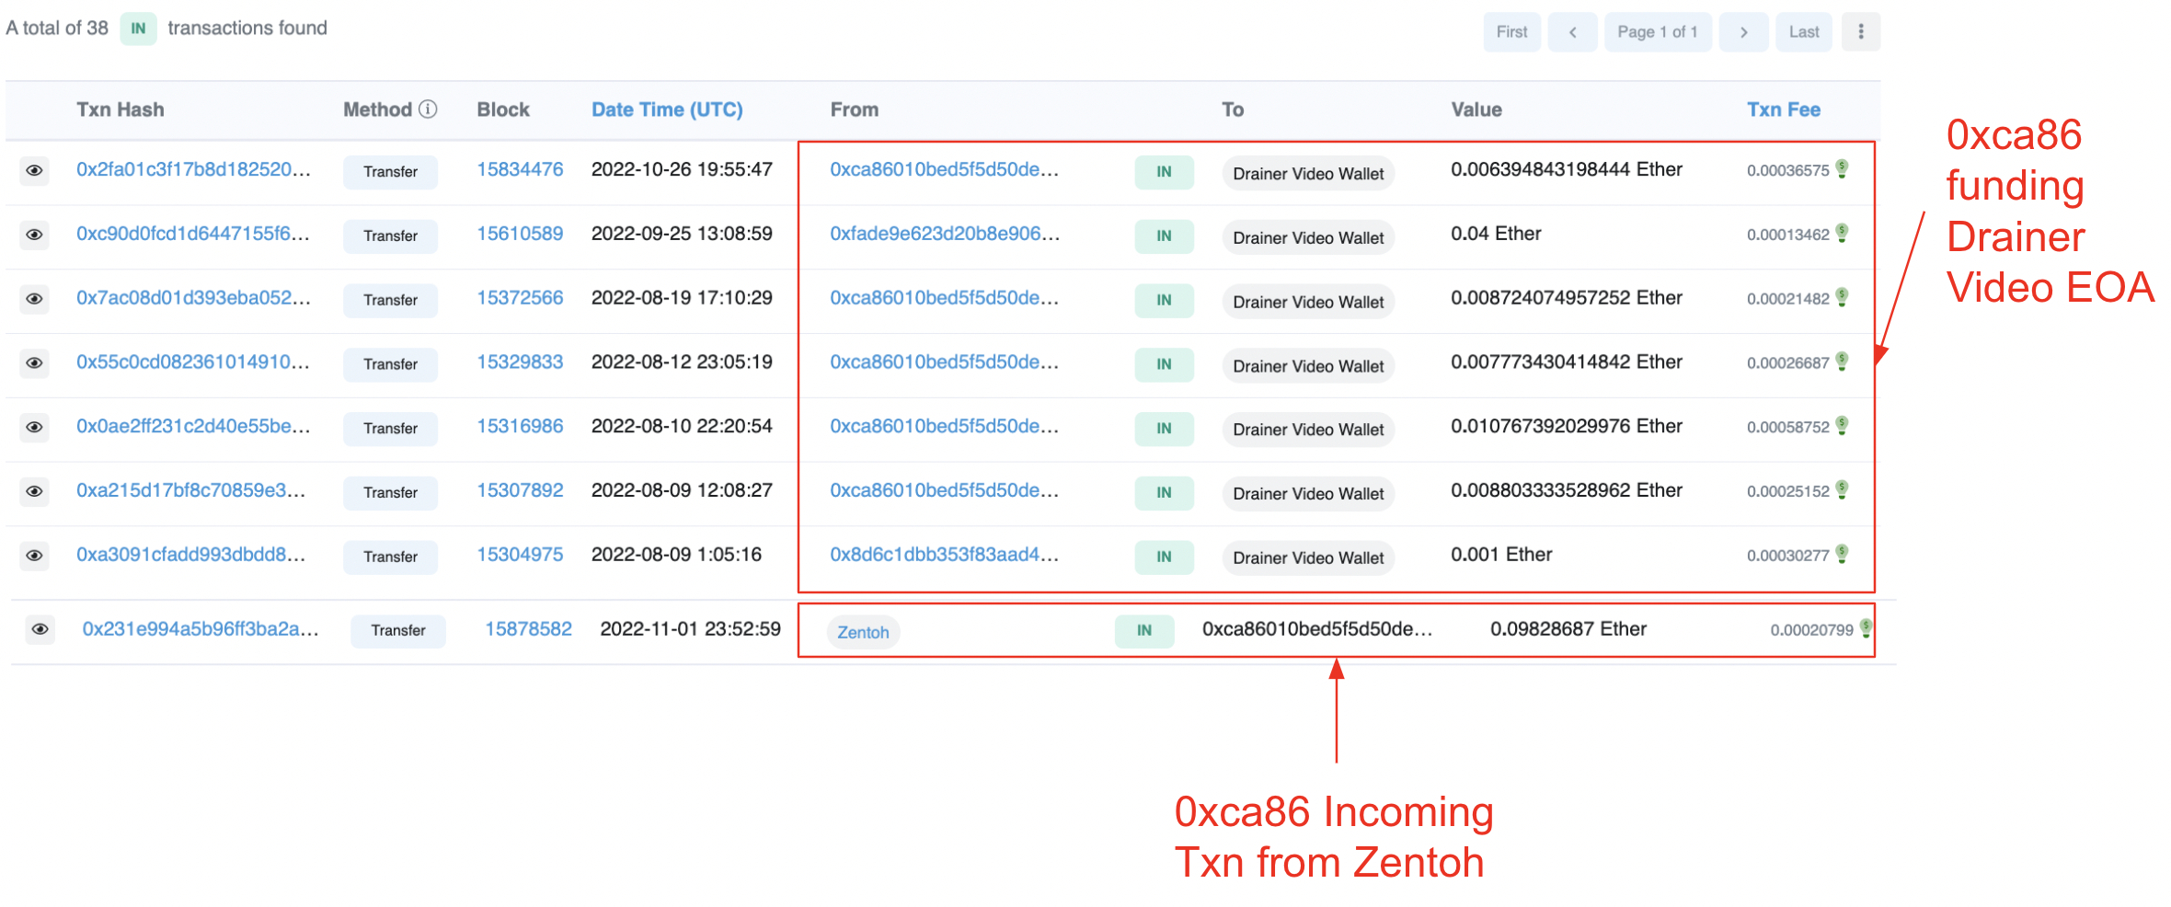Open transaction hash 0x2fa01c3f17b8d182520

(x=193, y=169)
